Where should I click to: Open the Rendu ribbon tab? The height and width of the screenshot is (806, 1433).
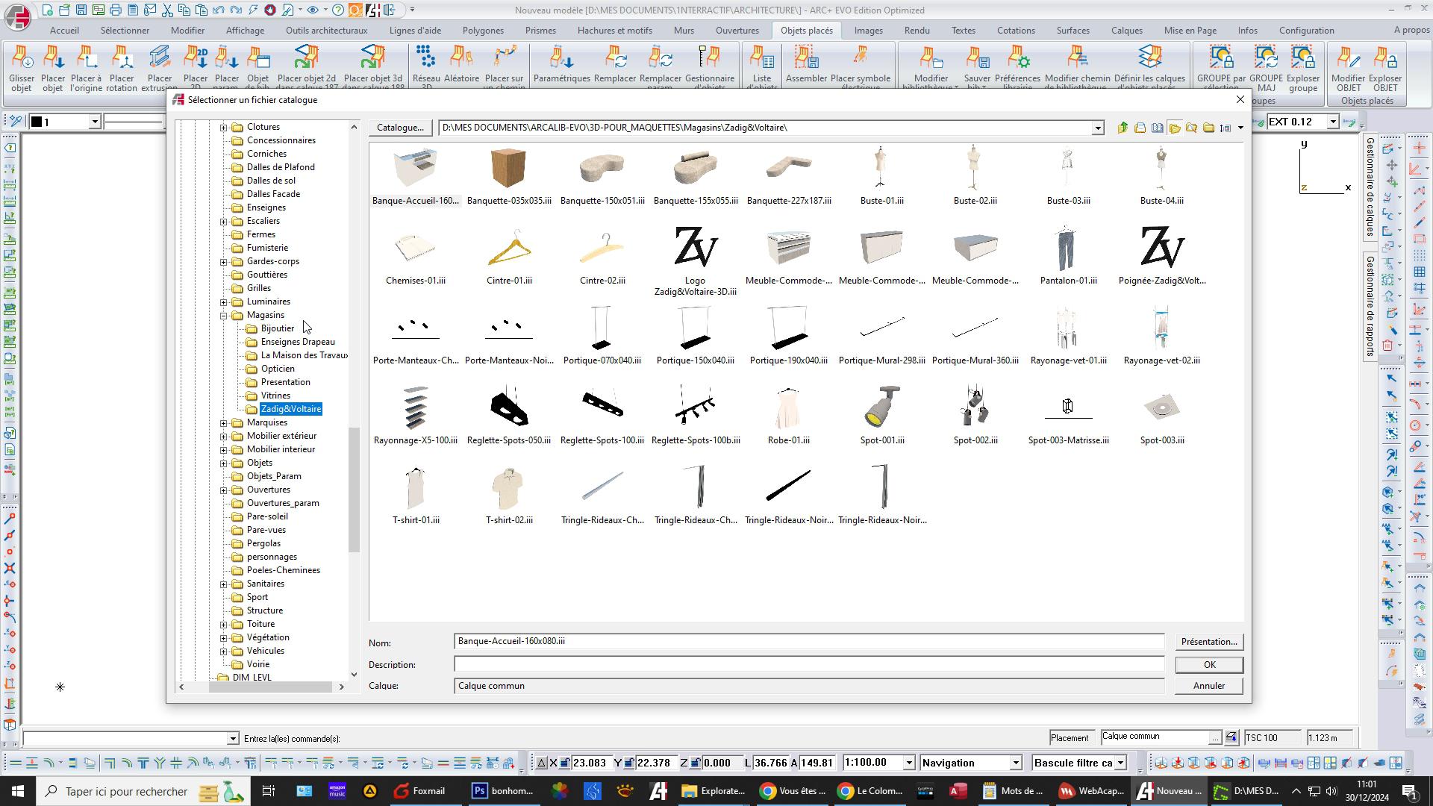coord(917,31)
